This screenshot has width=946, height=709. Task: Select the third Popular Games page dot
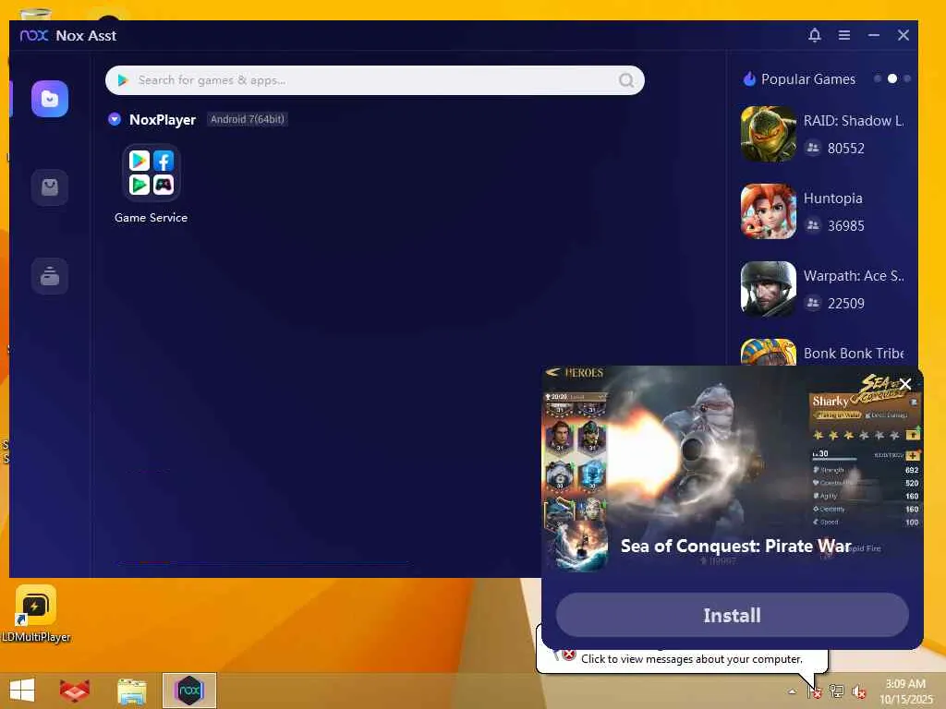[x=907, y=79]
